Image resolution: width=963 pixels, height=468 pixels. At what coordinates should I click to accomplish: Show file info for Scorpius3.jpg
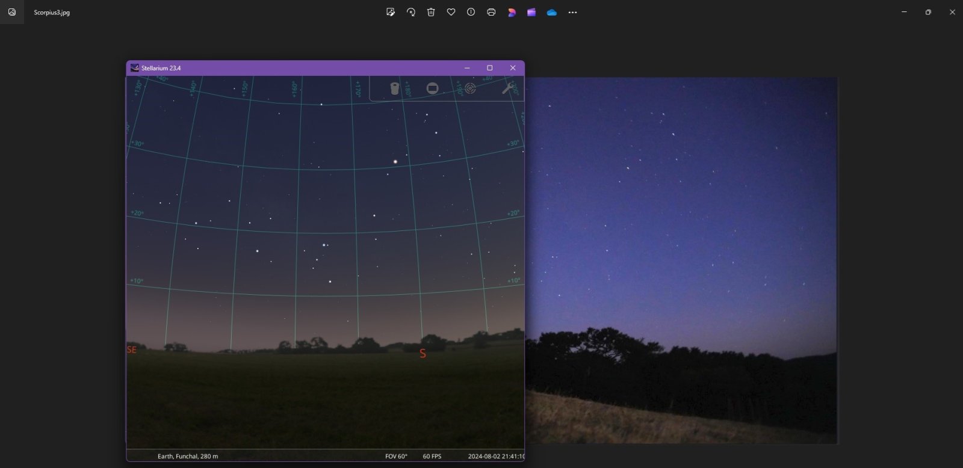[x=471, y=12]
